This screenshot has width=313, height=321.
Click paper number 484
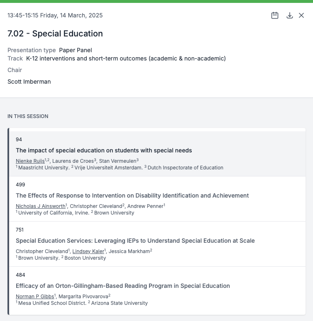click(x=20, y=275)
